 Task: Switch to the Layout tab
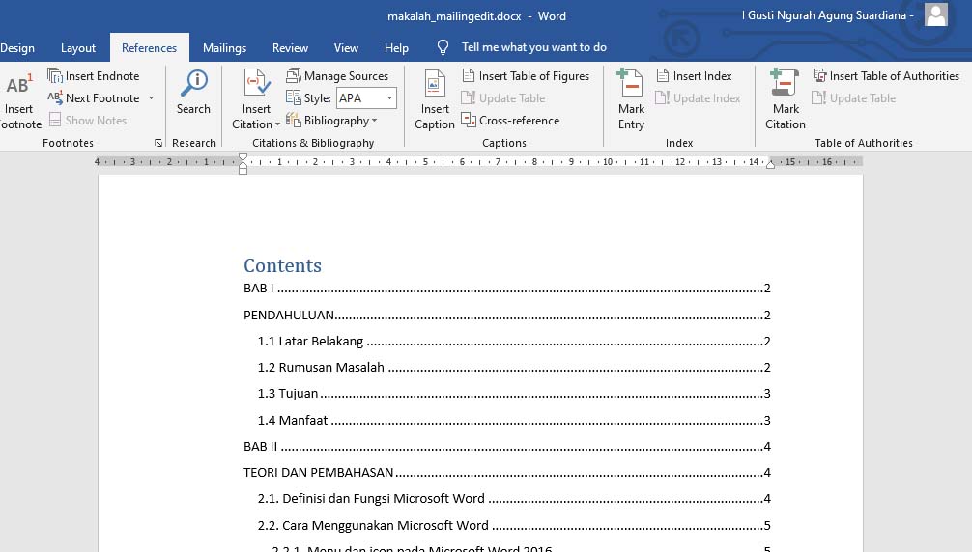coord(78,47)
